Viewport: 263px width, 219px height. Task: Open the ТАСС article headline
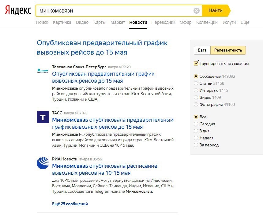(113, 123)
